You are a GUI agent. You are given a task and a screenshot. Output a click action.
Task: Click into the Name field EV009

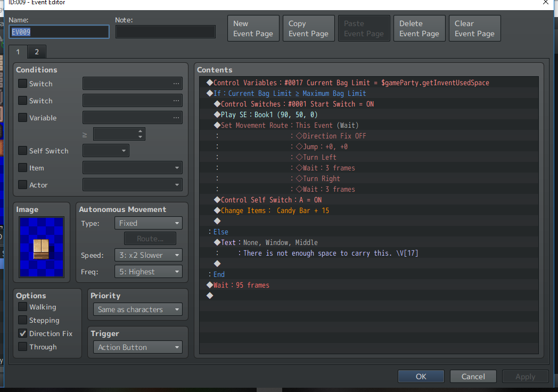(59, 32)
